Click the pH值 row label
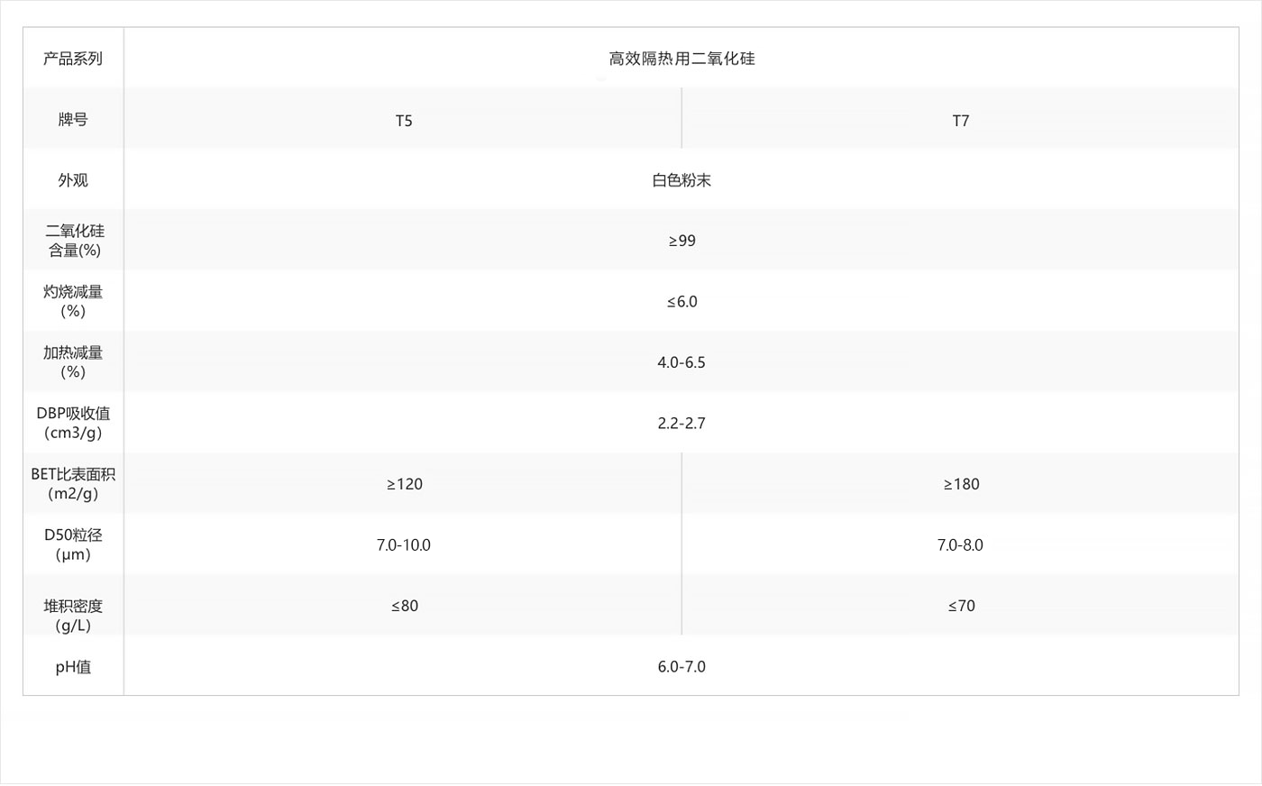 [x=73, y=667]
